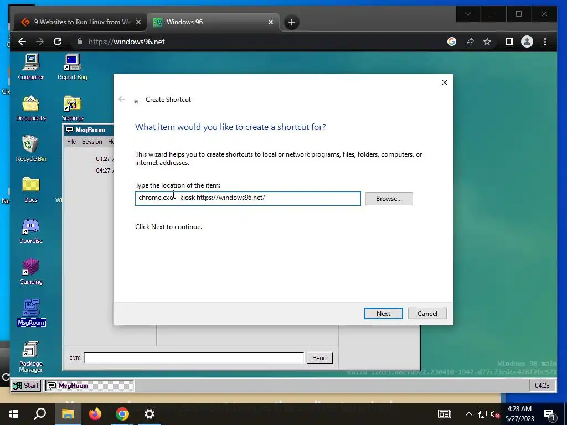Open the Chrome profile avatar

527,42
